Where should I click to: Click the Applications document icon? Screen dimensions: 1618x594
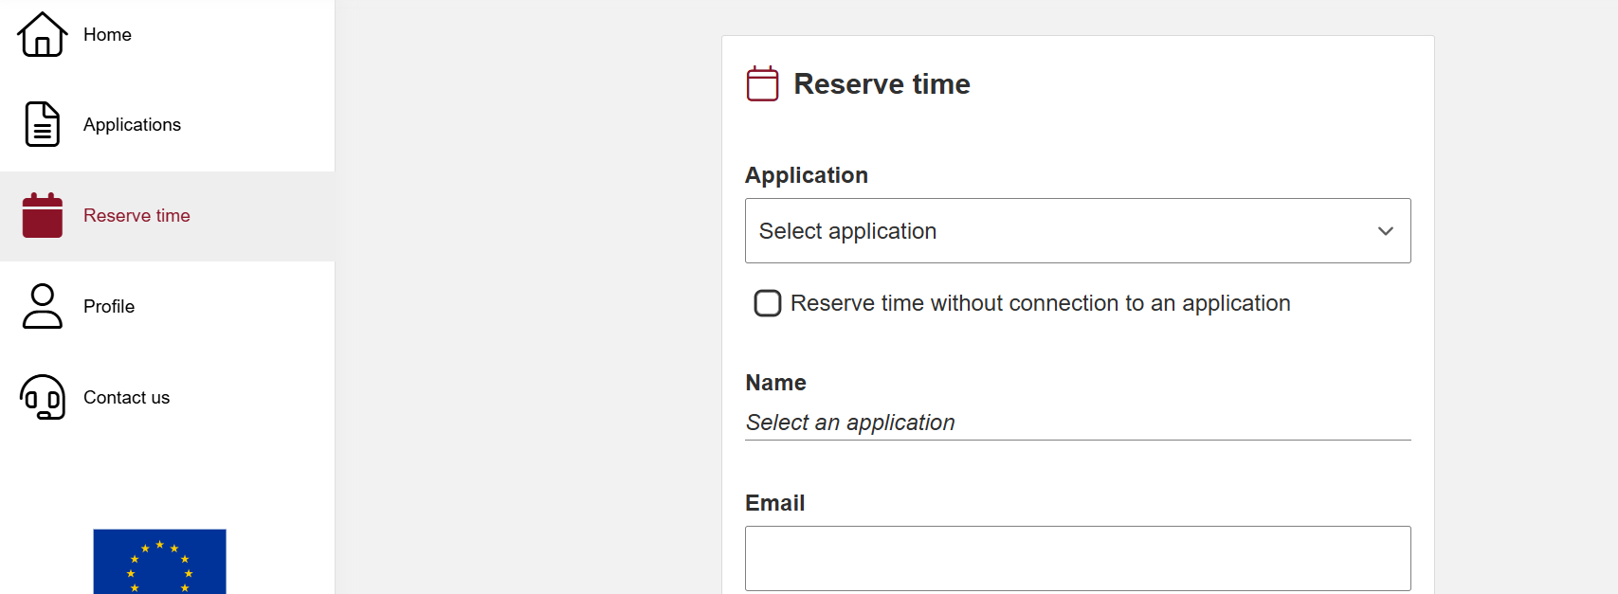pyautogui.click(x=43, y=124)
